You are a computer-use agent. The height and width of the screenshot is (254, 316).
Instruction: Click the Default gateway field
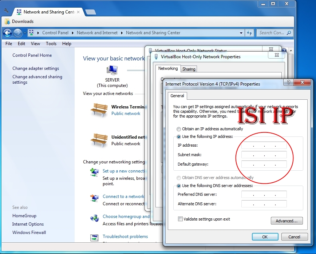point(264,164)
